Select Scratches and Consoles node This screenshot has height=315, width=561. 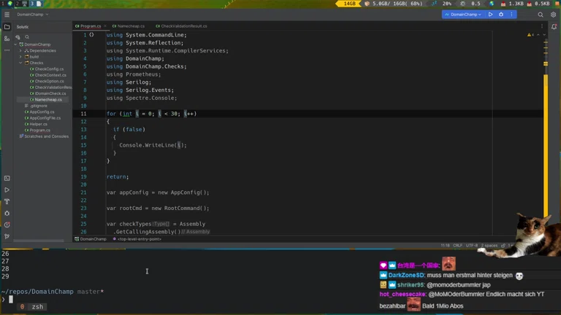click(44, 136)
